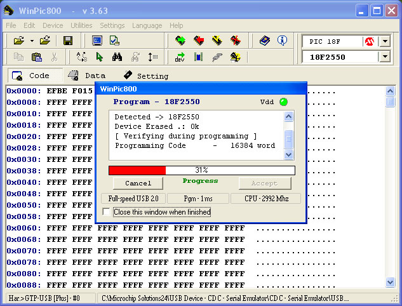Open the PIC 18F family dropdown

point(385,41)
